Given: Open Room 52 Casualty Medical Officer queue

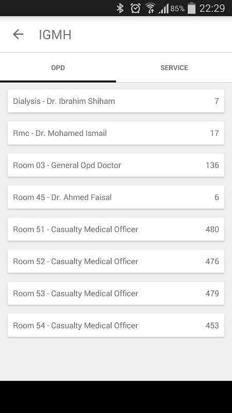Looking at the screenshot, I should 116,261.
